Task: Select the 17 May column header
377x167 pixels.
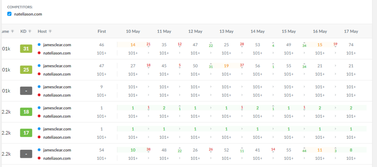Action: [x=351, y=32]
